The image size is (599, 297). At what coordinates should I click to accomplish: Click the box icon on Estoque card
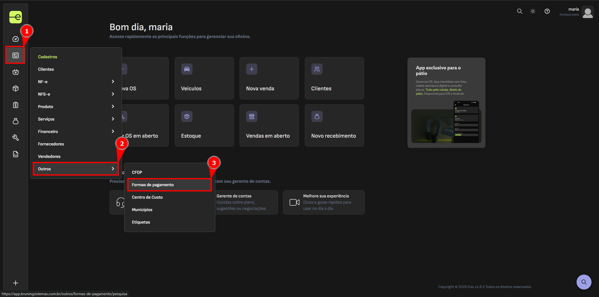point(187,116)
